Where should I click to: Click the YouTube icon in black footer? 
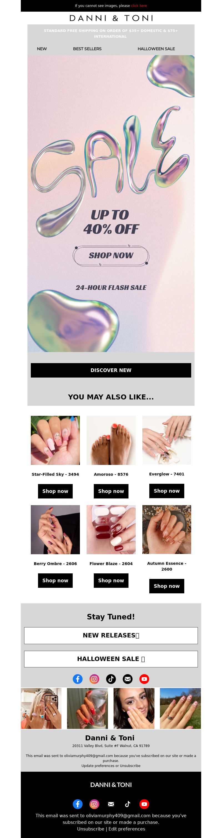144,804
